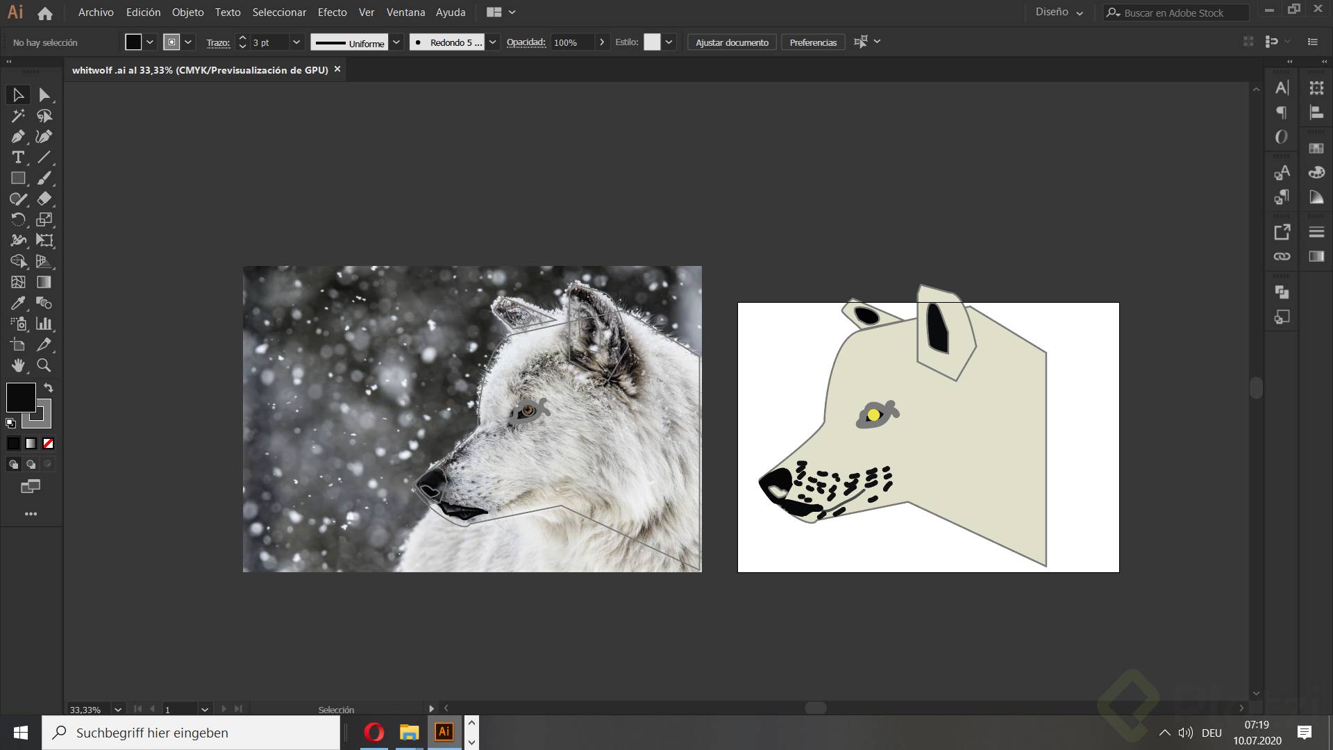This screenshot has height=750, width=1333.
Task: Select the Artboard tool
Action: (18, 344)
